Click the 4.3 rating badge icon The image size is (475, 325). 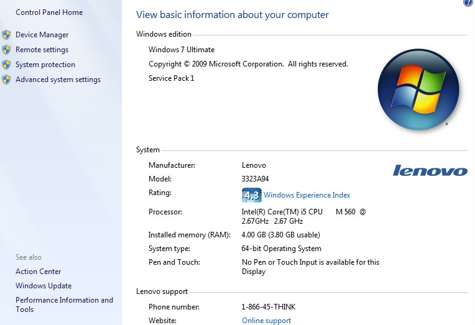[251, 195]
